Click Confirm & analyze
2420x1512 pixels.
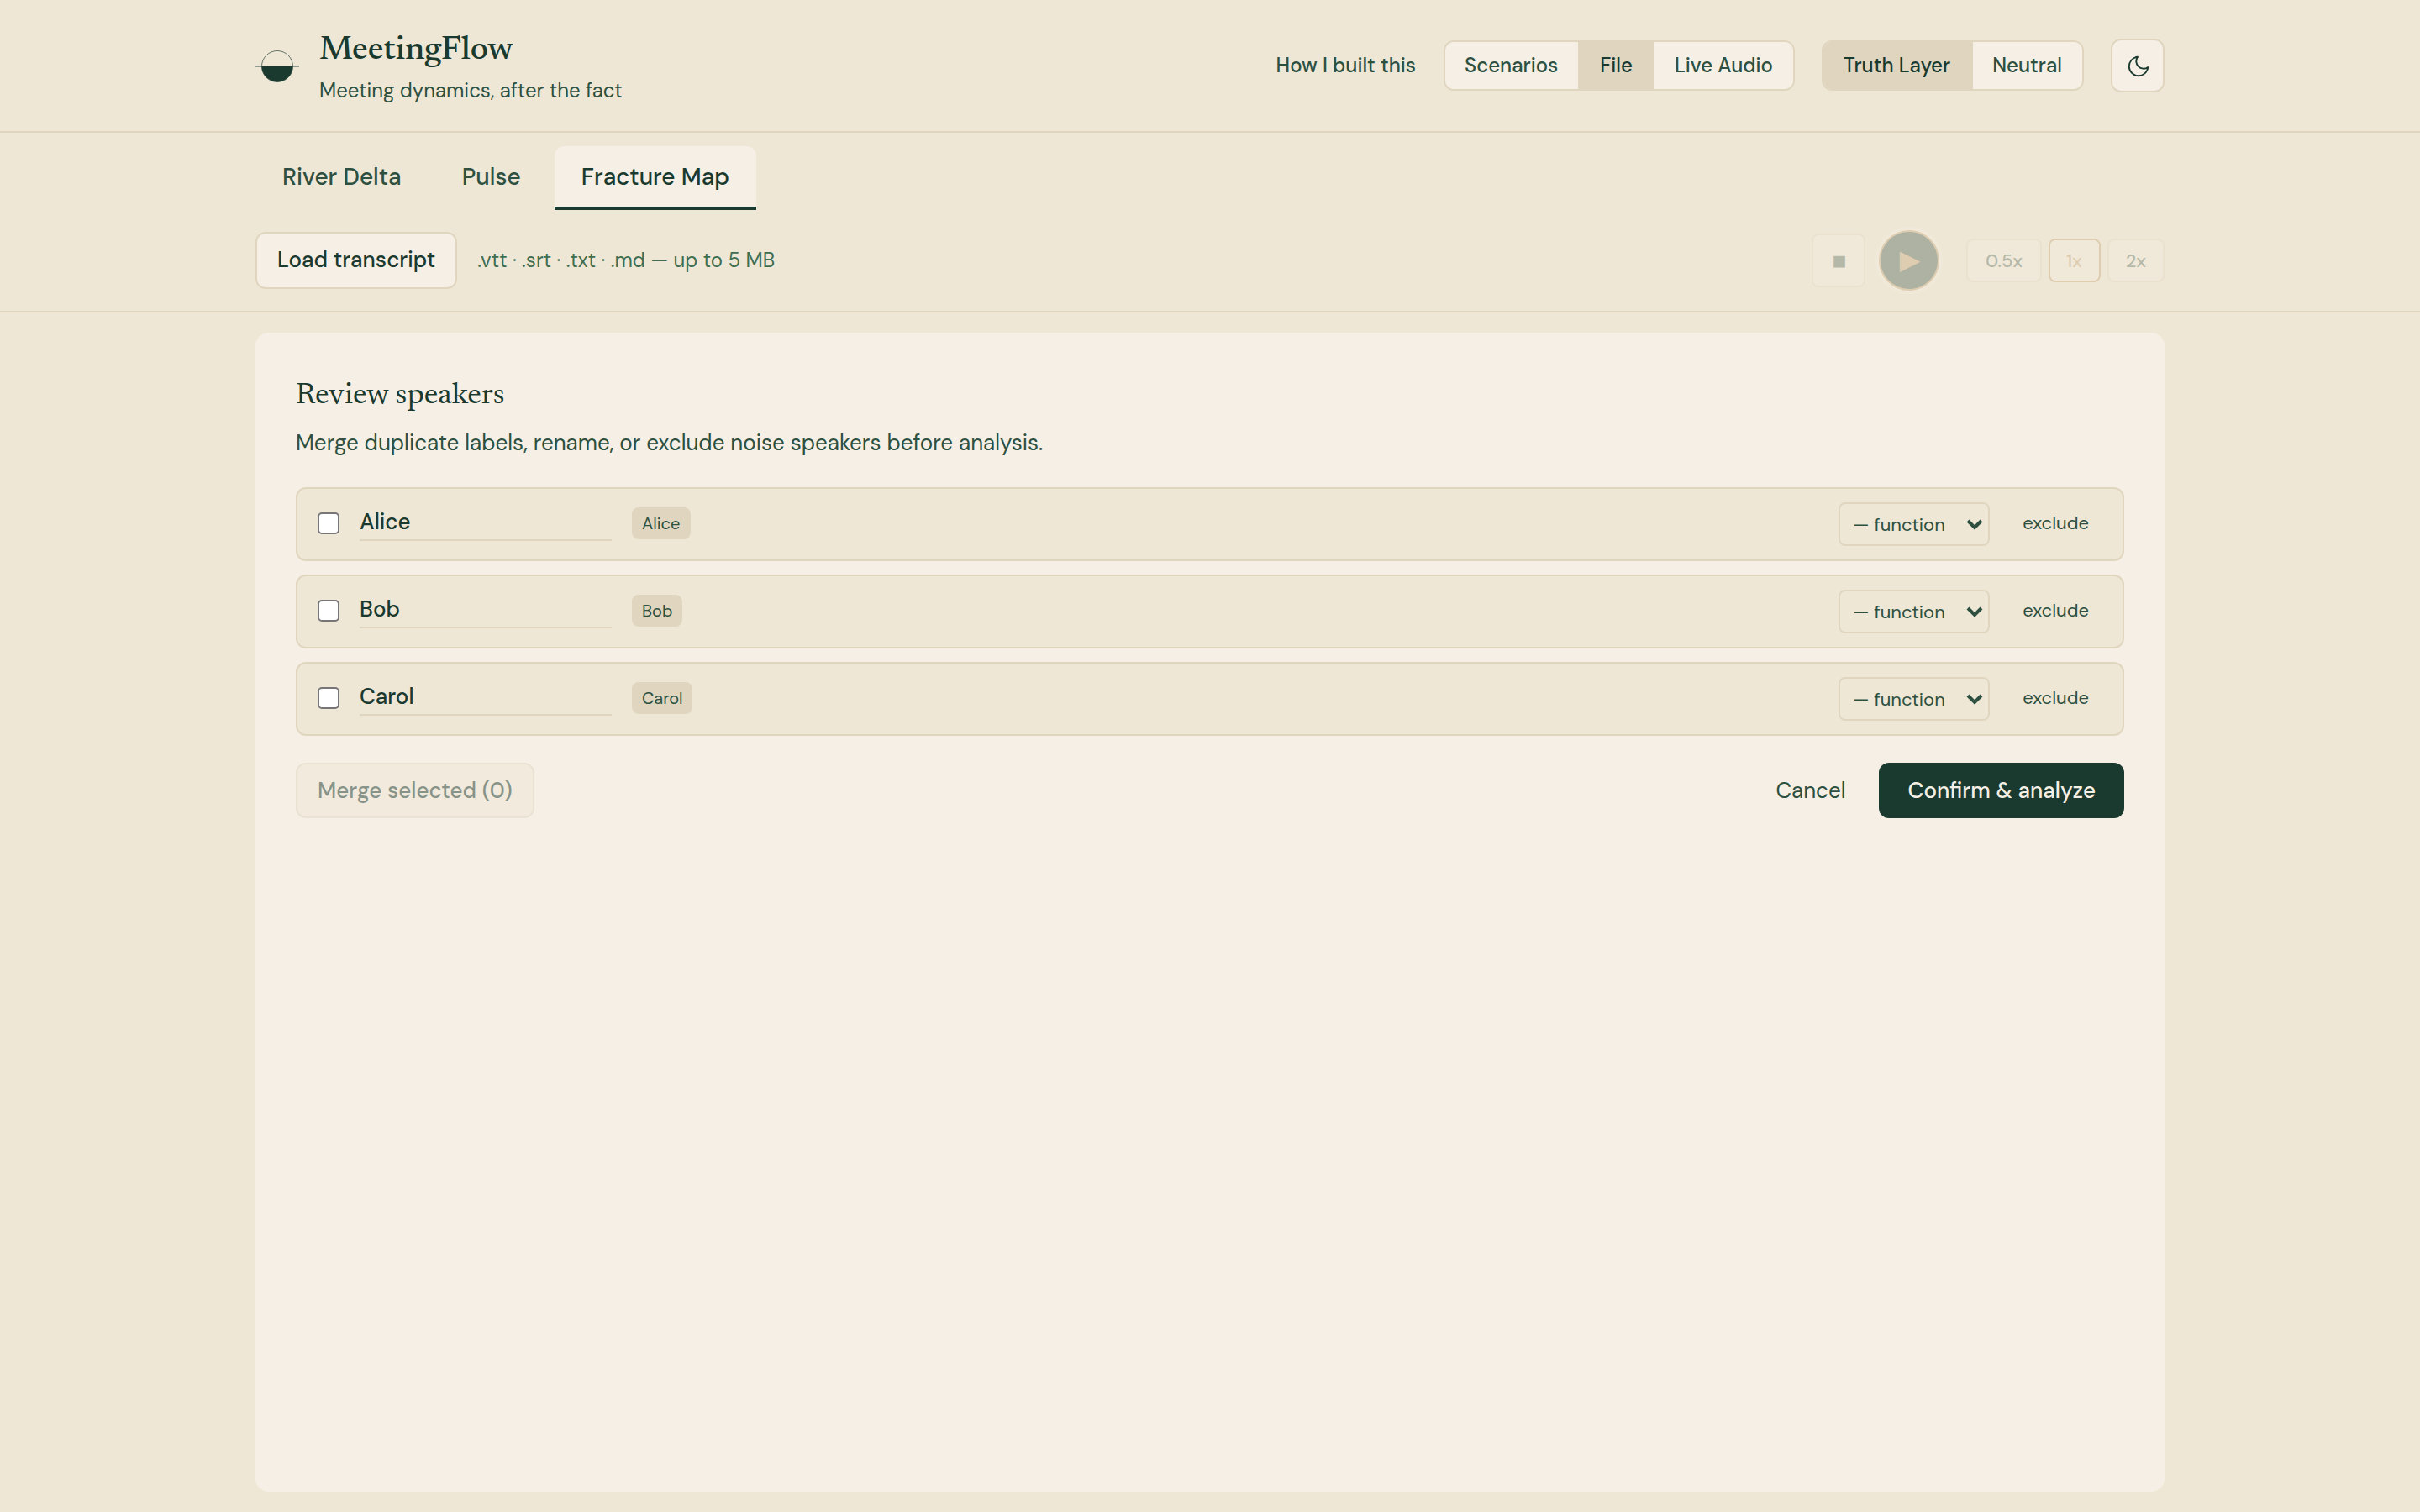click(2000, 791)
